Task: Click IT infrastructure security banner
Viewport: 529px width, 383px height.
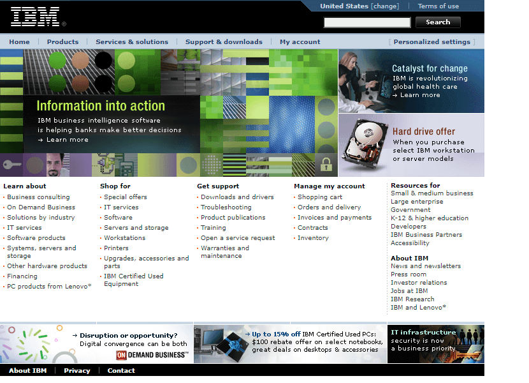Action: tap(435, 344)
